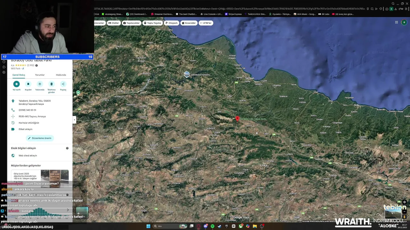410x230 pixels.
Task: Share the place with Paylaş icon
Action: click(x=63, y=84)
